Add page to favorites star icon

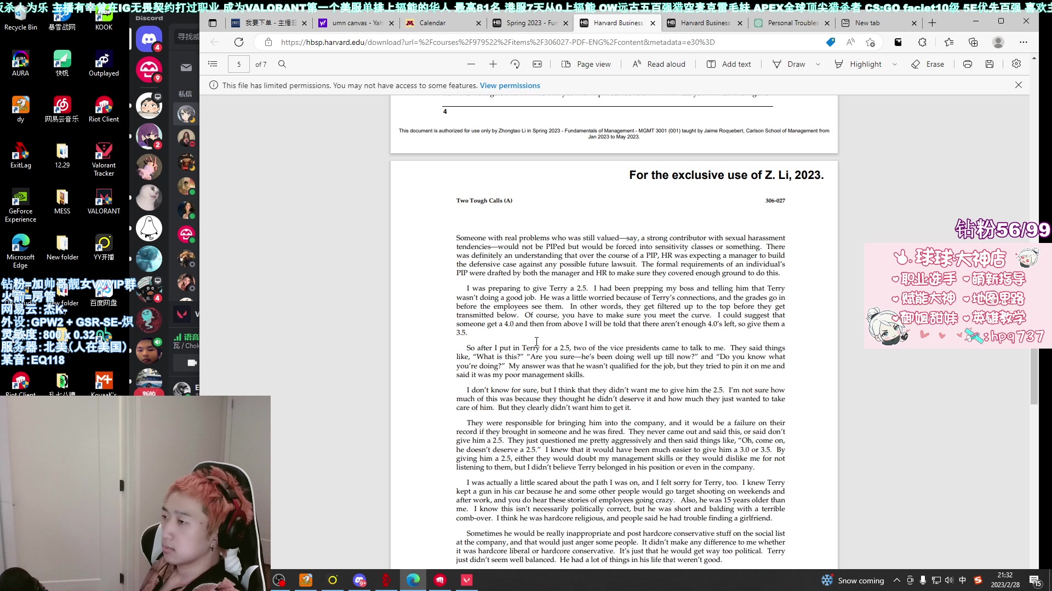[x=871, y=42]
